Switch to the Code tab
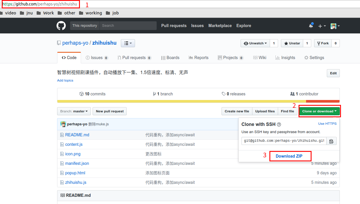Viewport: 360px width, 204px height. pos(69,58)
